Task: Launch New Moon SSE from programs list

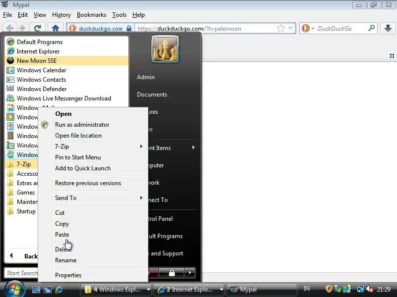Action: tap(66, 60)
